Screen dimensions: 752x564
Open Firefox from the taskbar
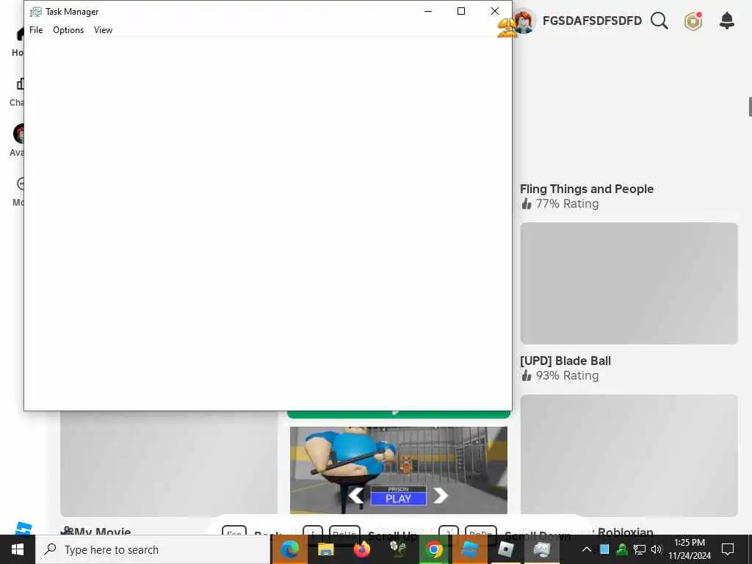tap(361, 549)
